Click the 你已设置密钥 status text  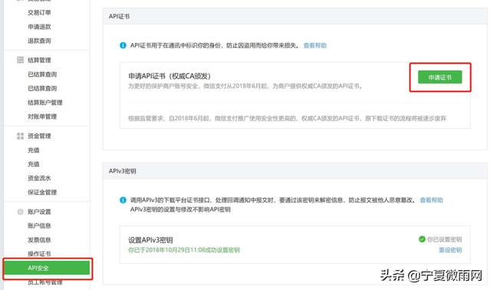pyautogui.click(x=444, y=239)
